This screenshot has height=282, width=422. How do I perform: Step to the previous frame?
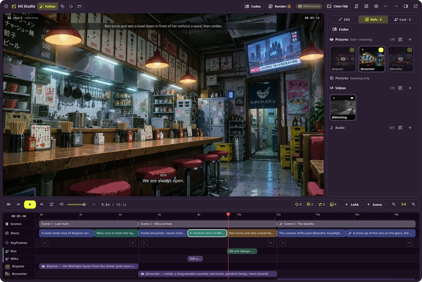tap(18, 204)
